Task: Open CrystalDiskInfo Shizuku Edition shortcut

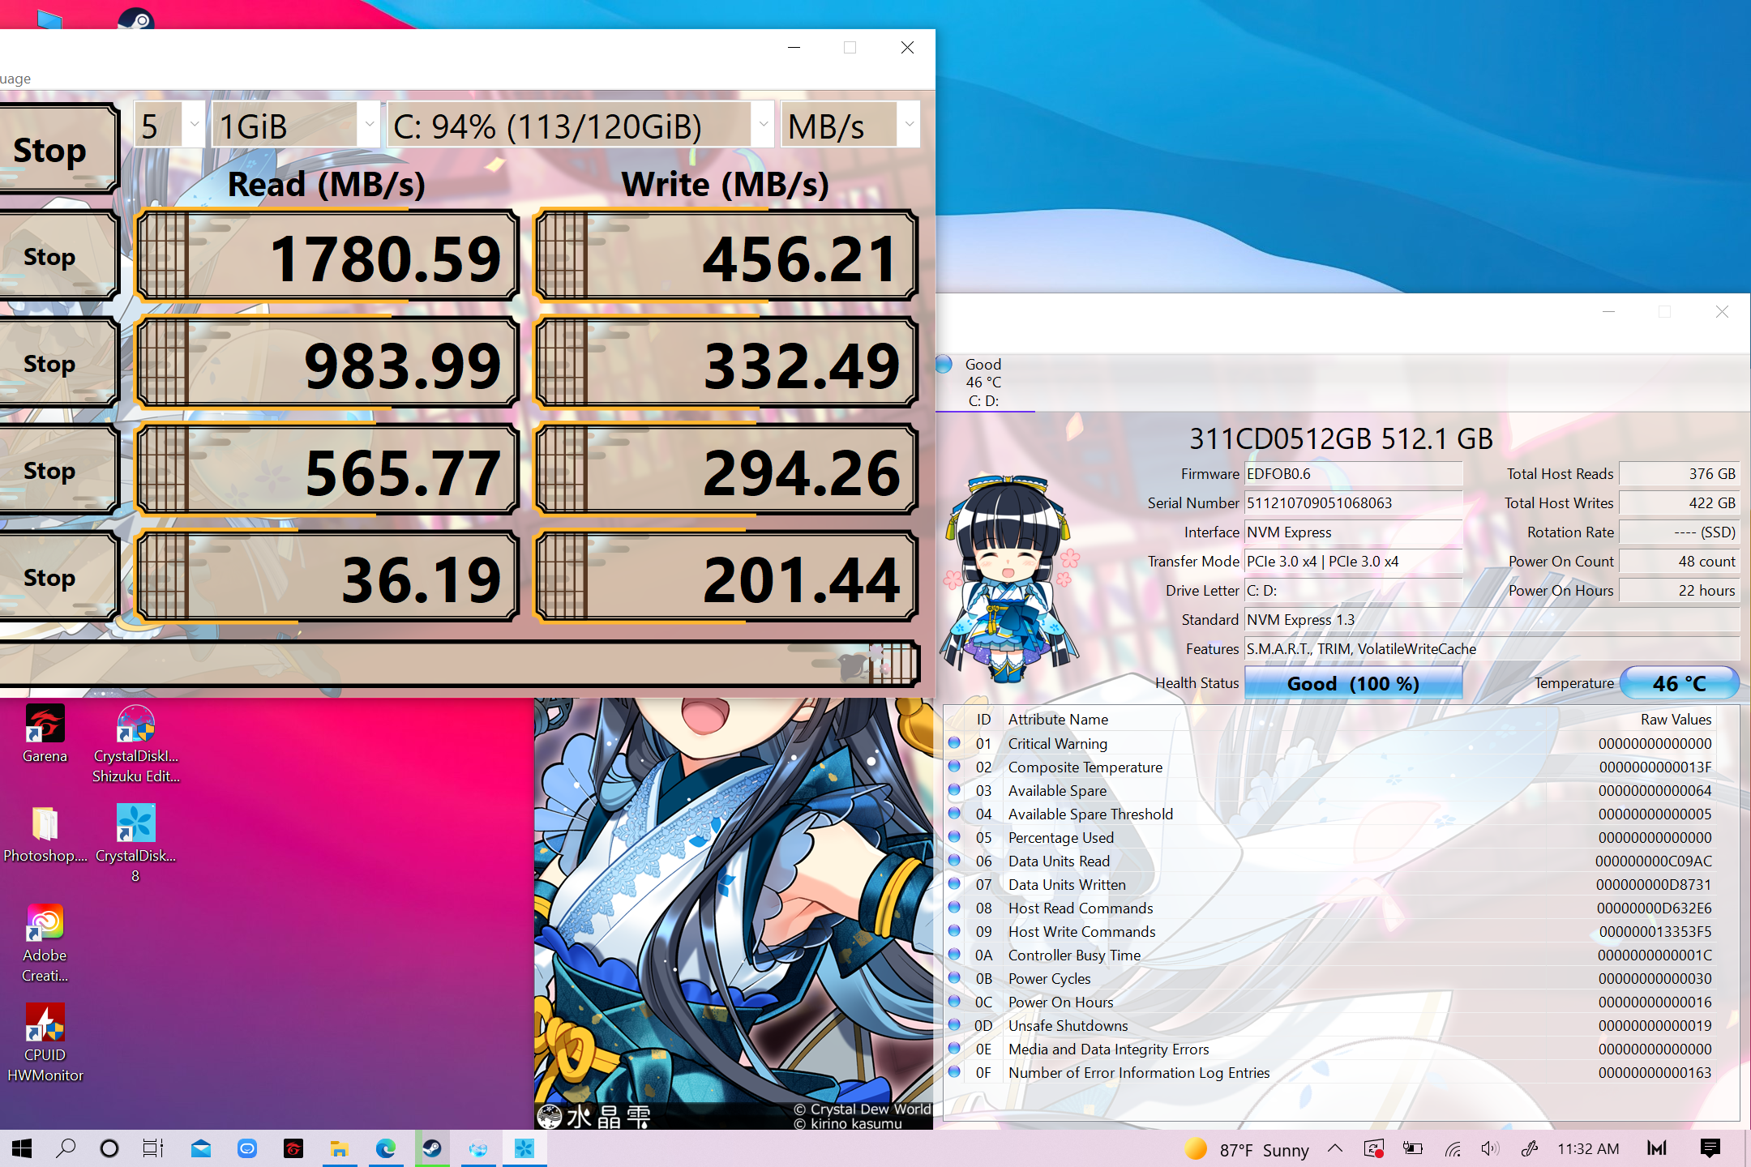Action: 135,743
